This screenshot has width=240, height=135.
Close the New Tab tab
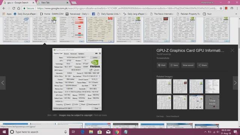(x=67, y=3)
